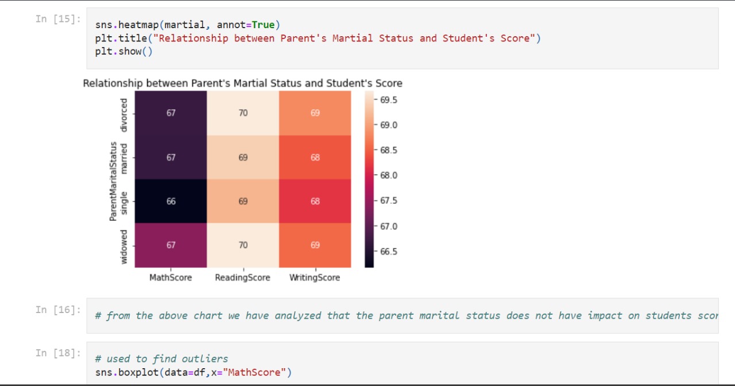Click the 'married' y-axis label
Screen dimensions: 735x386
click(x=124, y=157)
